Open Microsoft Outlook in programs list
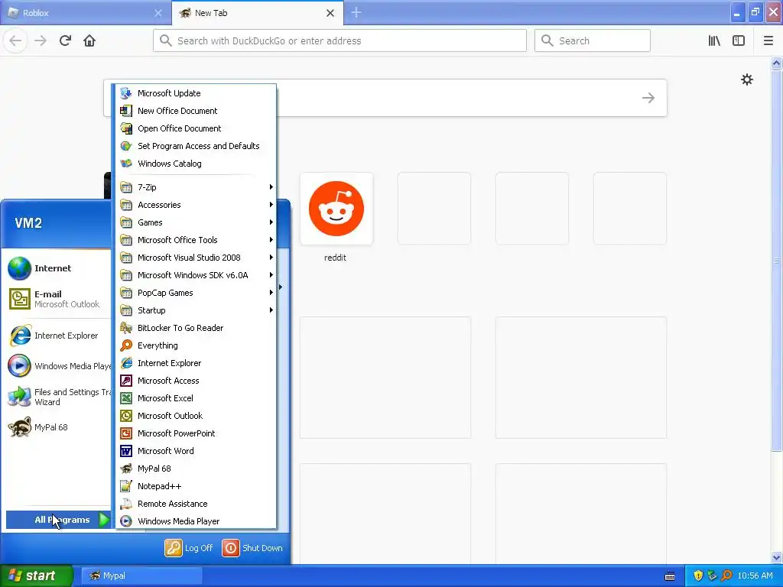 [196, 416]
